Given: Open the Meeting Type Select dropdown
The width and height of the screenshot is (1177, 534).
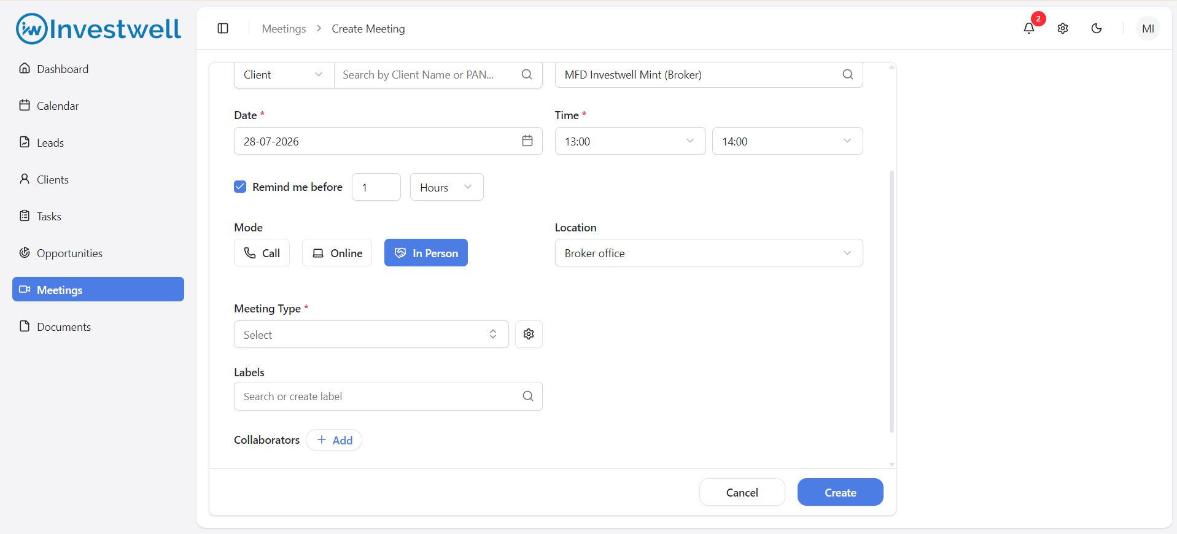Looking at the screenshot, I should coord(371,334).
